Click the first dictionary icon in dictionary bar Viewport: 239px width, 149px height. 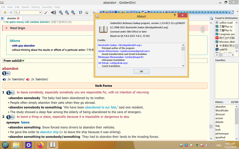pyautogui.click(x=101, y=12)
